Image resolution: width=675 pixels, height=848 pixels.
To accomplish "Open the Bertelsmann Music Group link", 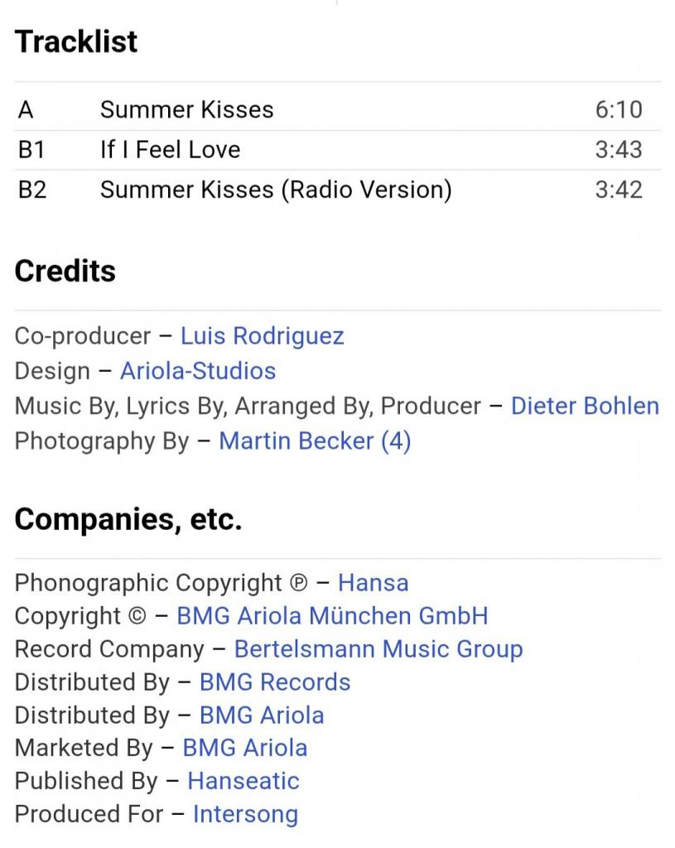I will pos(378,649).
